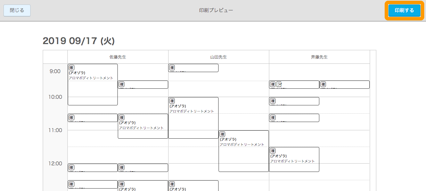Click the 印刷する print button
This screenshot has height=191, width=426.
404,10
